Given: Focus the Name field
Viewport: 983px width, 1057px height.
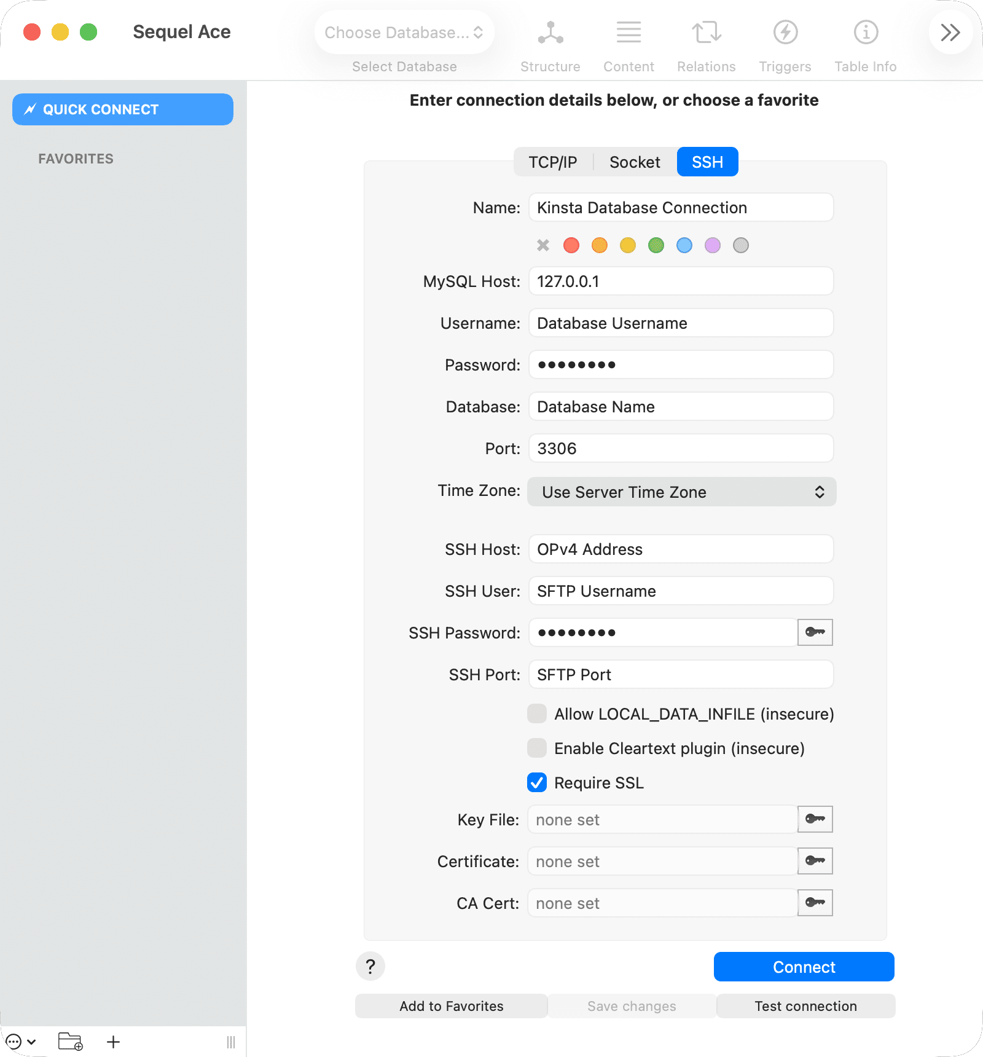Looking at the screenshot, I should (681, 208).
